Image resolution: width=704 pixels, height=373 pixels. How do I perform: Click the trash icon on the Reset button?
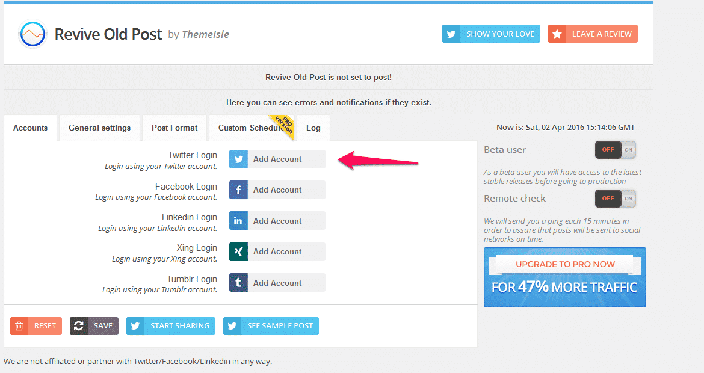(x=19, y=326)
